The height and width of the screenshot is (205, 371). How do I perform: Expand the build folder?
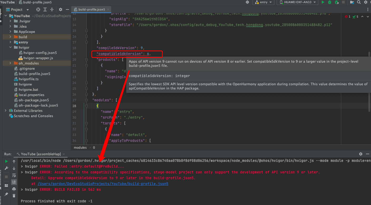tap(10, 37)
